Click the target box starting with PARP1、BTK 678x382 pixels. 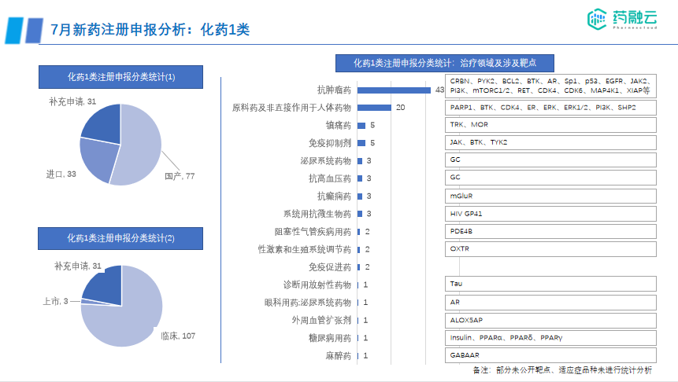point(550,108)
